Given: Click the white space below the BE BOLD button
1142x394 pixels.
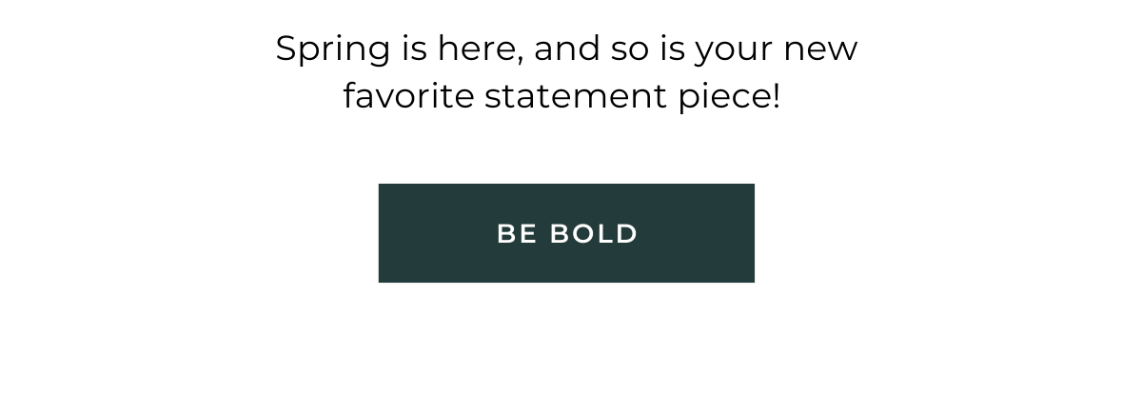Looking at the screenshot, I should click(566, 338).
